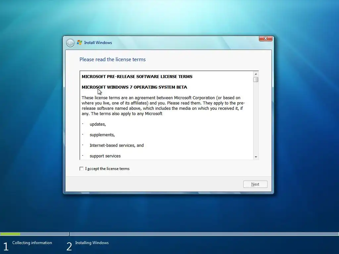
Task: Click the 'These license terms are an agreement' paragraph
Action: pos(163,106)
